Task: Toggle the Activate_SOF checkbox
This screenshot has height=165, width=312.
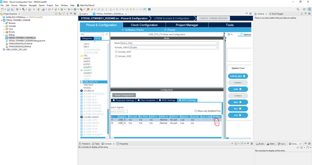Action: (116, 52)
